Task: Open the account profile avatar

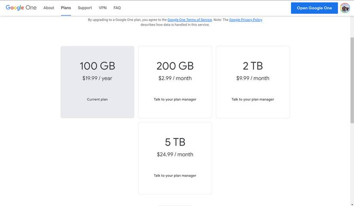Action: tap(345, 8)
